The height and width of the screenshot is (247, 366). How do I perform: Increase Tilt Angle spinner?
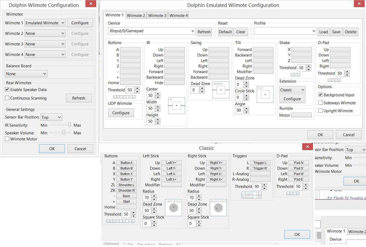(246, 108)
